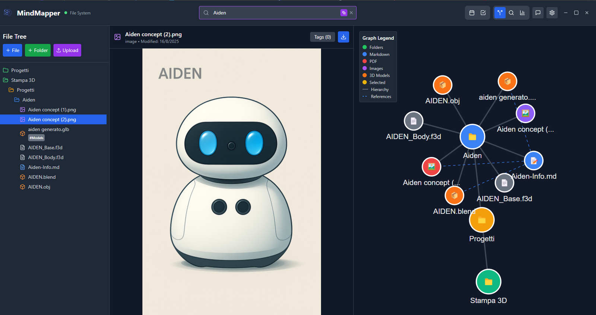Collapse the Aiden folder in tree
Viewport: 596px width, 315px height.
click(x=28, y=100)
